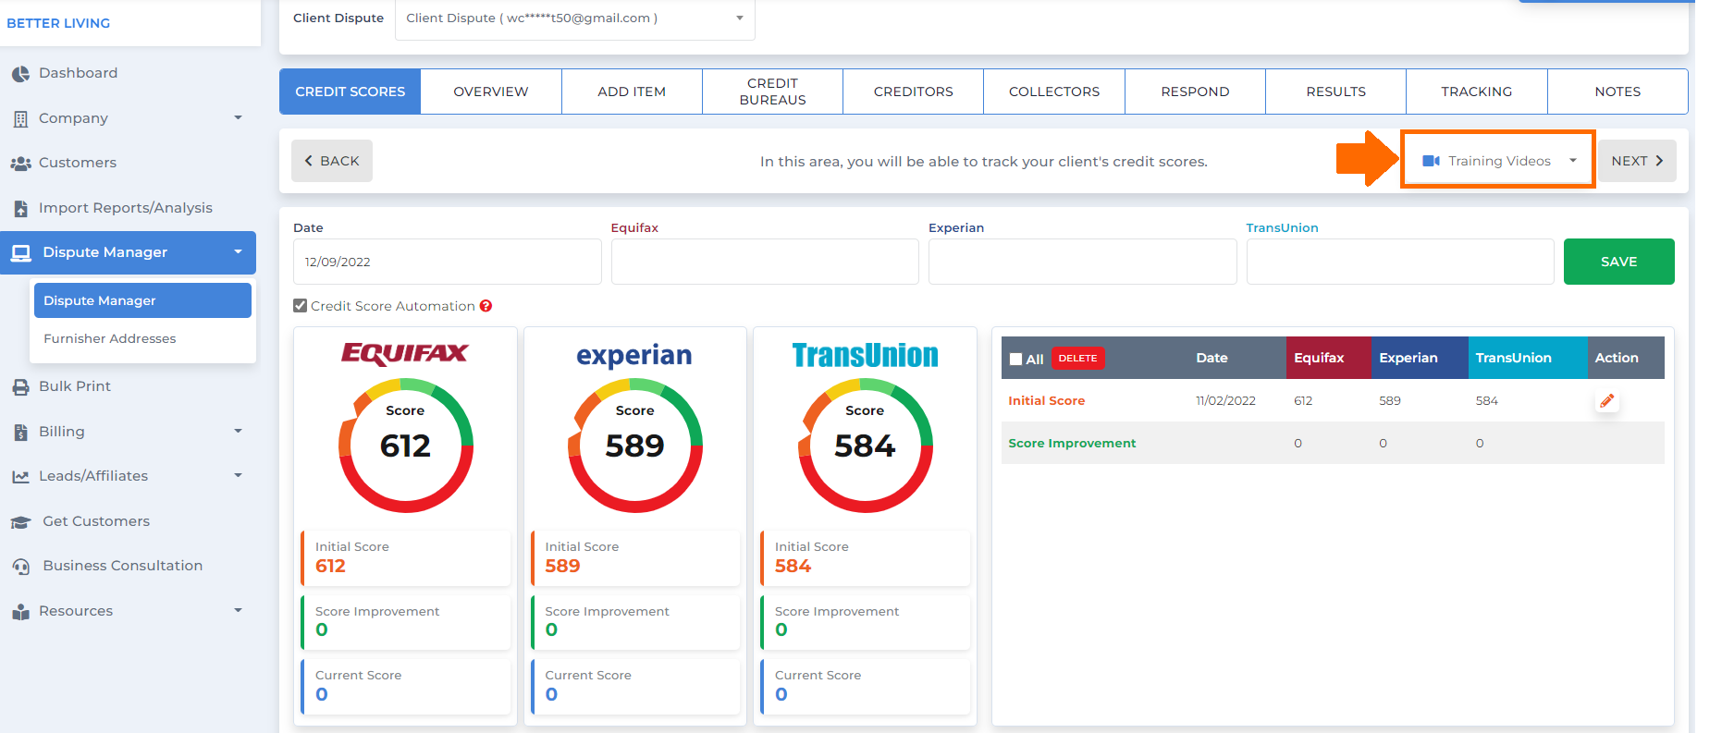This screenshot has height=733, width=1722.
Task: Click the TransUnion Score Improvement card
Action: (x=866, y=622)
